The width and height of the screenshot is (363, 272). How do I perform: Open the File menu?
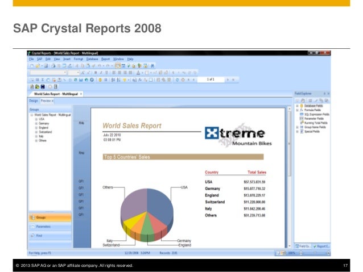(31, 59)
